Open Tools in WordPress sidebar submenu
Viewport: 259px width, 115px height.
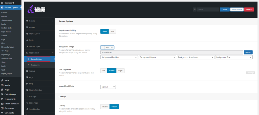3,70
